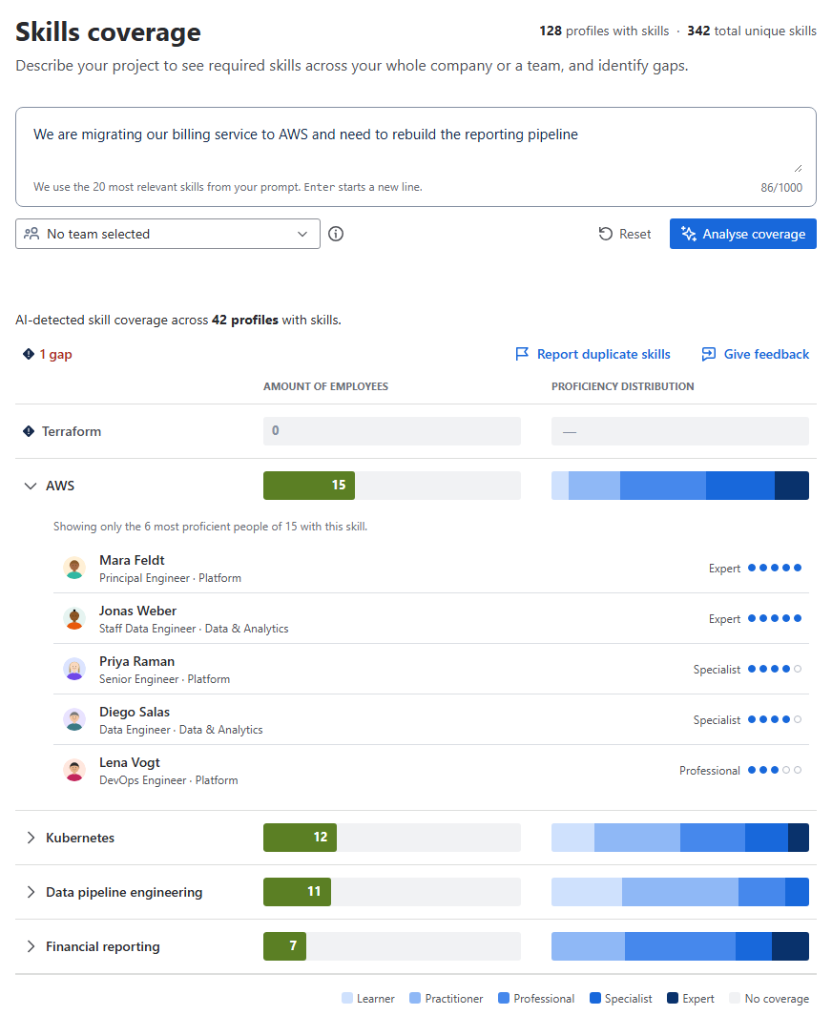The width and height of the screenshot is (832, 1036).
Task: Click Diego Salas's name
Action: [x=135, y=713]
